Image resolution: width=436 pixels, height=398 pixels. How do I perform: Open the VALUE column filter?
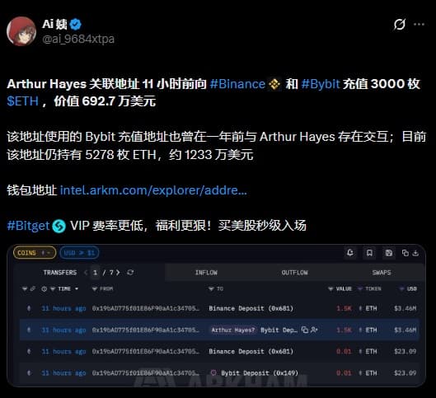[331, 289]
